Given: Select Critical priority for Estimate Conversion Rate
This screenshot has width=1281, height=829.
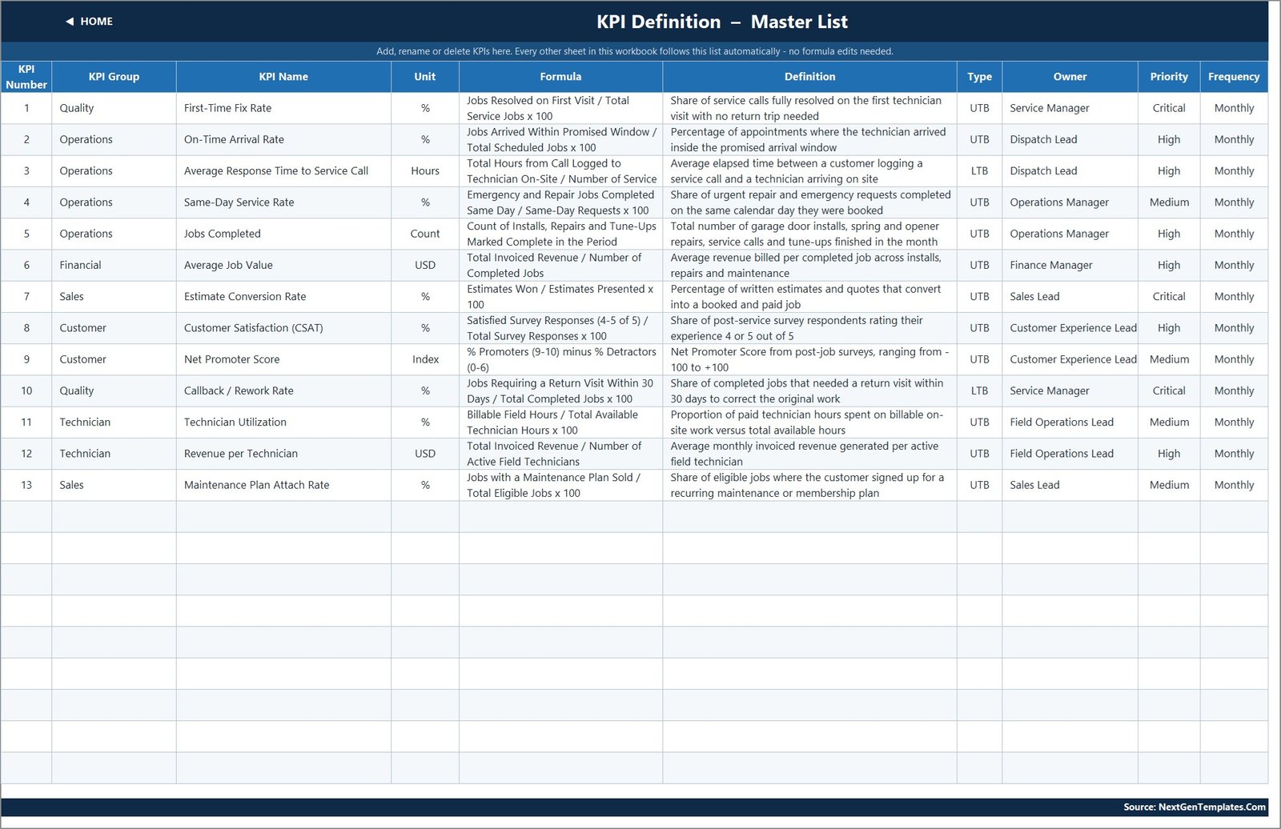Looking at the screenshot, I should point(1169,296).
